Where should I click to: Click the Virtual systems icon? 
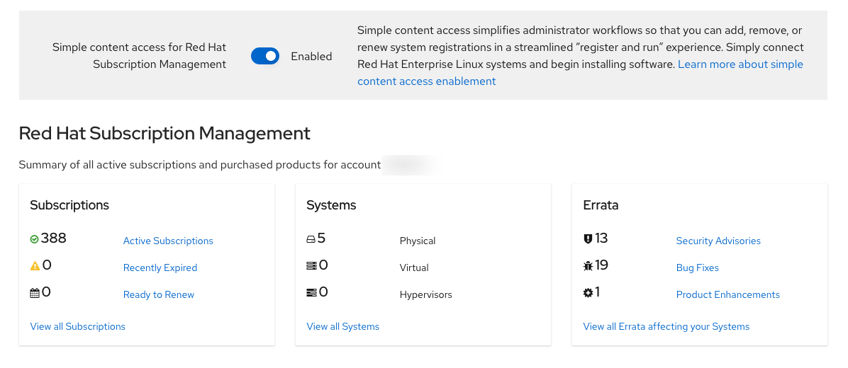311,266
